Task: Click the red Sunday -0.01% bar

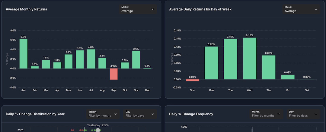Action: (192, 80)
